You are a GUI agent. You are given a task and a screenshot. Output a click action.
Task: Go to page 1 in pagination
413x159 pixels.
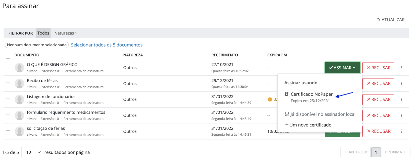[376, 152]
